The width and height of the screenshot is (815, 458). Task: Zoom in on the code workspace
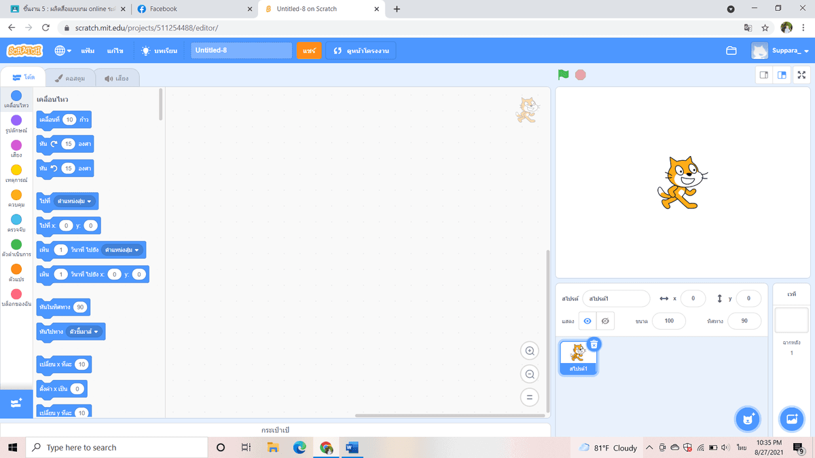pyautogui.click(x=529, y=351)
